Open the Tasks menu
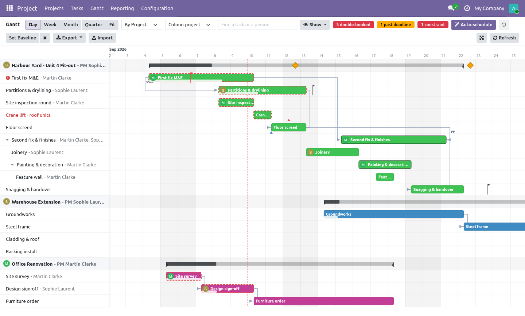Image resolution: width=525 pixels, height=316 pixels. 77,8
